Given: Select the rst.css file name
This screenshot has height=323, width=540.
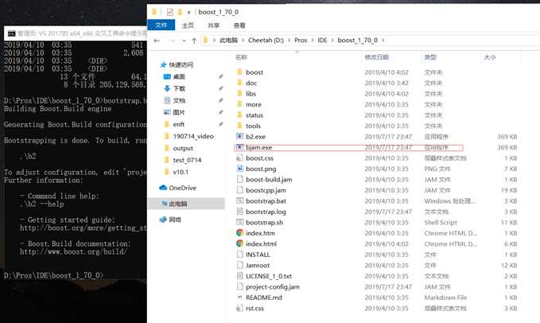Looking at the screenshot, I should (x=254, y=308).
